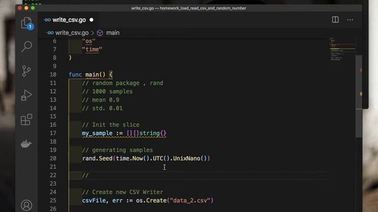Click the editor minimap overview
The height and width of the screenshot is (212, 378).
coord(342,49)
